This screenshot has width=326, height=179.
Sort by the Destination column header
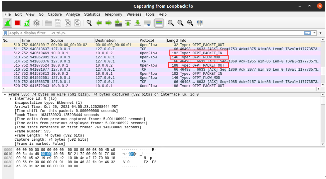(117, 40)
